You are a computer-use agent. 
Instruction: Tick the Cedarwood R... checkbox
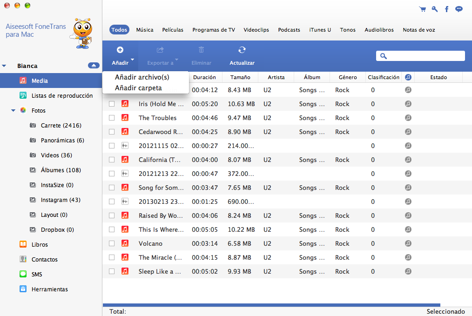112,132
